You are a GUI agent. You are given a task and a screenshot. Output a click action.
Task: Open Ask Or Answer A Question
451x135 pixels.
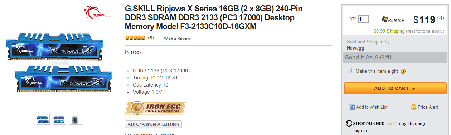pyautogui.click(x=153, y=124)
